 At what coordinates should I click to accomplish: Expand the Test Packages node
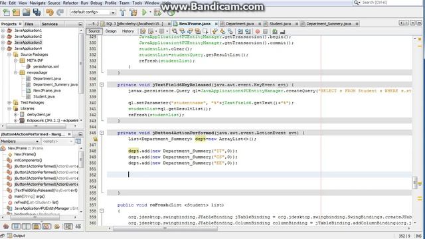9,102
